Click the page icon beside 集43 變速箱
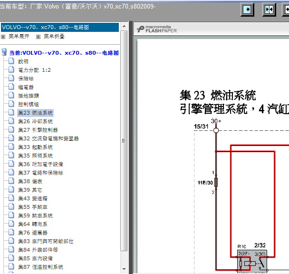 pyautogui.click(x=11, y=198)
